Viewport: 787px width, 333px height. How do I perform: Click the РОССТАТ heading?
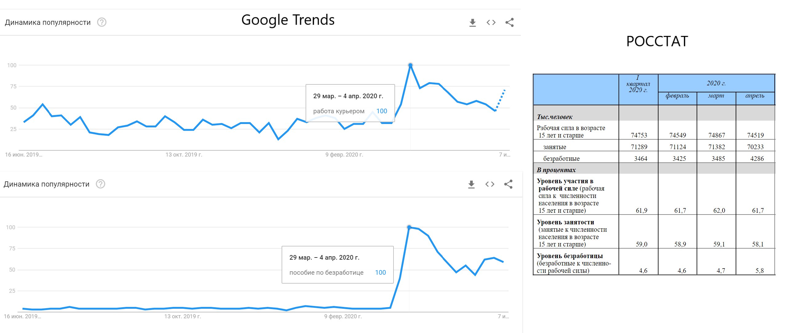[x=657, y=41]
